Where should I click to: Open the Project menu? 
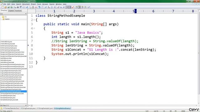33,4
